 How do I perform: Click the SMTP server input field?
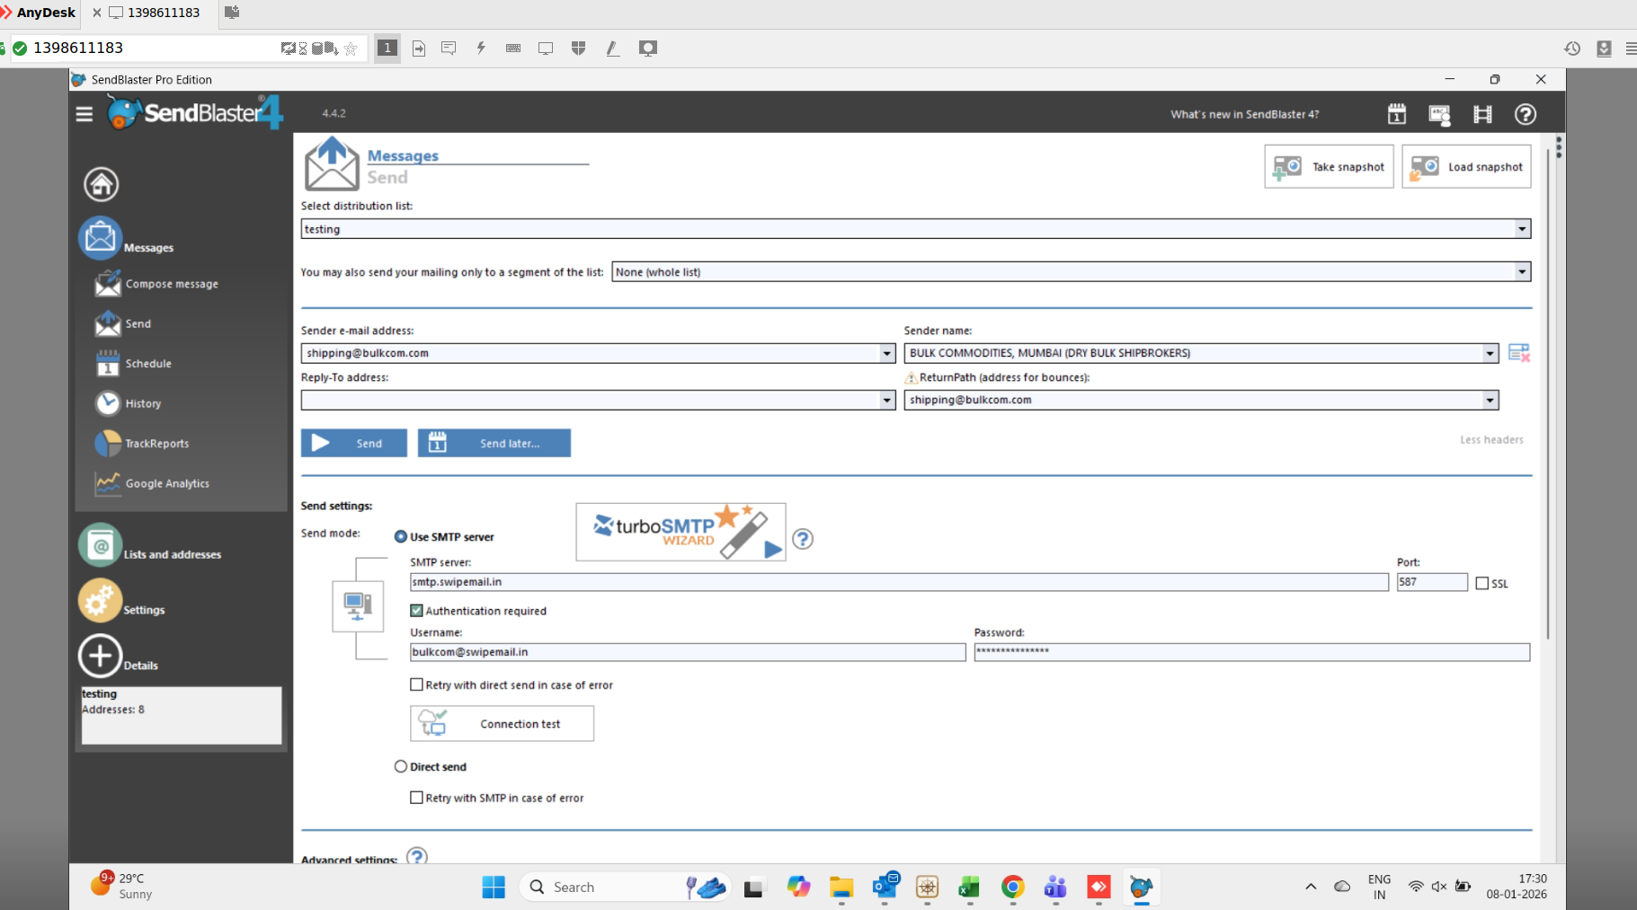pyautogui.click(x=899, y=582)
